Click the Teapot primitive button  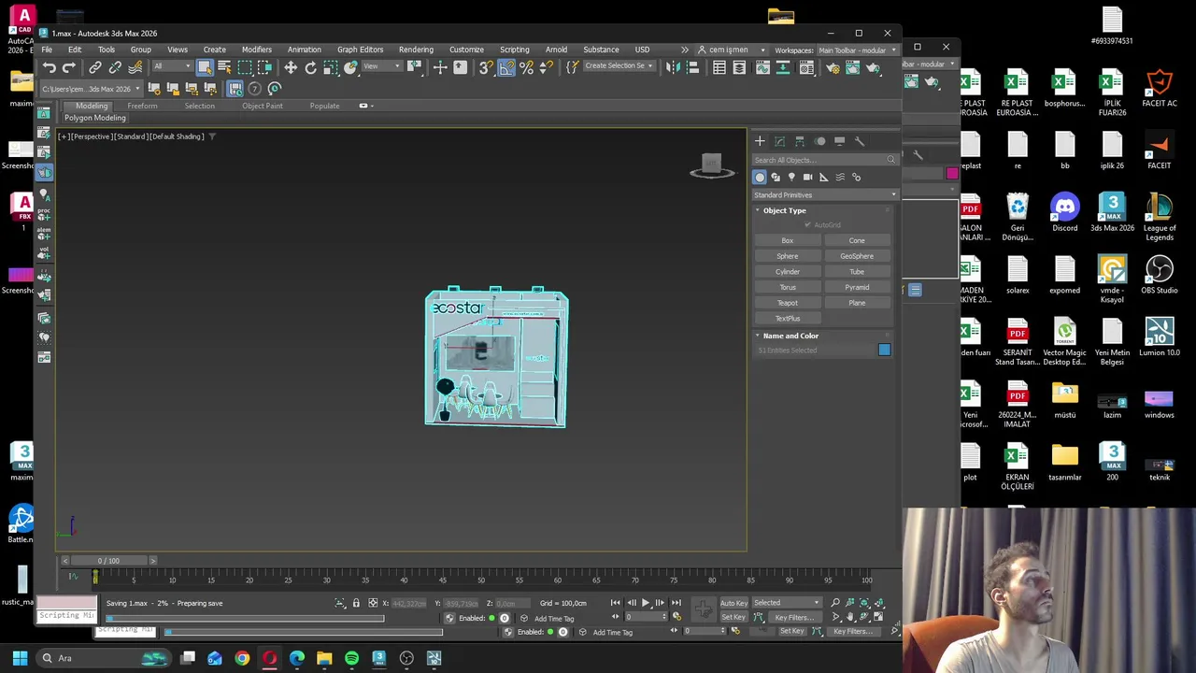coord(788,303)
